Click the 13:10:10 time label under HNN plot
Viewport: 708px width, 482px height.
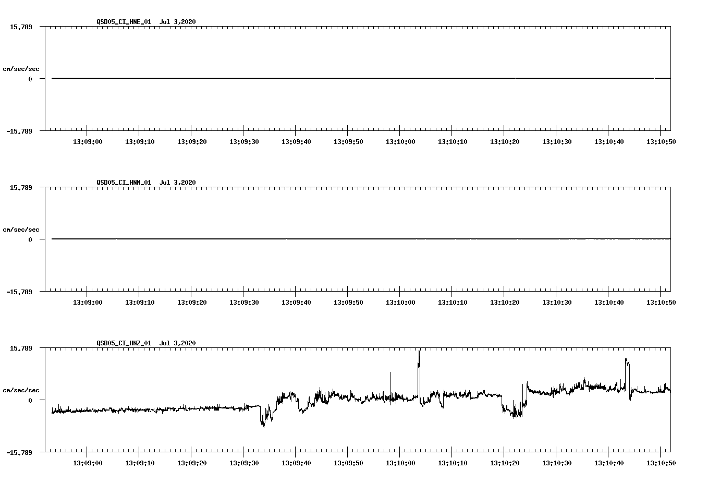coord(452,302)
